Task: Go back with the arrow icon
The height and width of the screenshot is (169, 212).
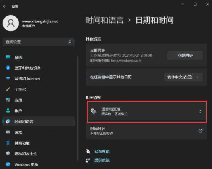Action: click(x=5, y=6)
